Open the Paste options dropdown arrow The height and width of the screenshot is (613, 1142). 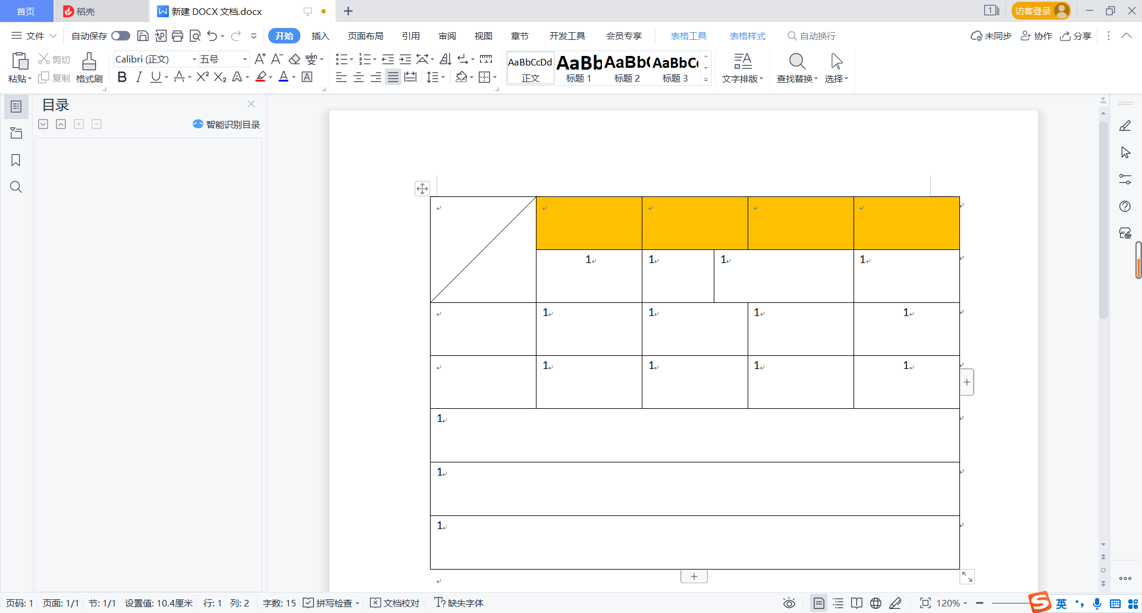click(29, 79)
